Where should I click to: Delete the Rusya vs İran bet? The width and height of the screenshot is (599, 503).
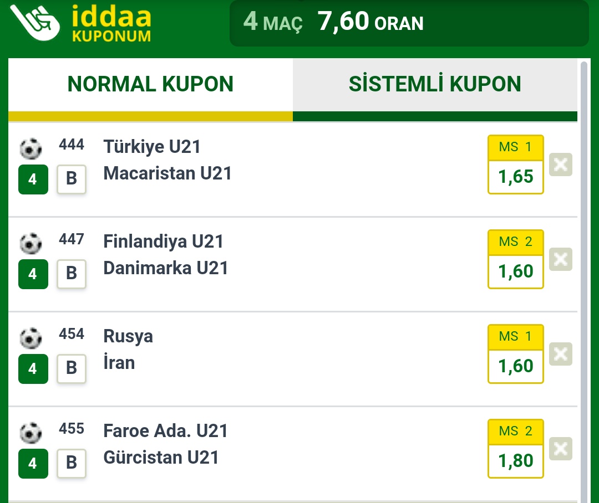coord(560,354)
